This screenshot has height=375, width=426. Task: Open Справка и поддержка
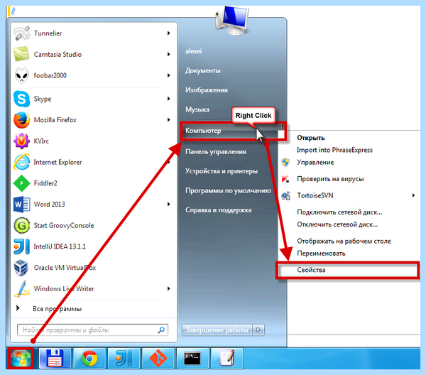point(219,210)
